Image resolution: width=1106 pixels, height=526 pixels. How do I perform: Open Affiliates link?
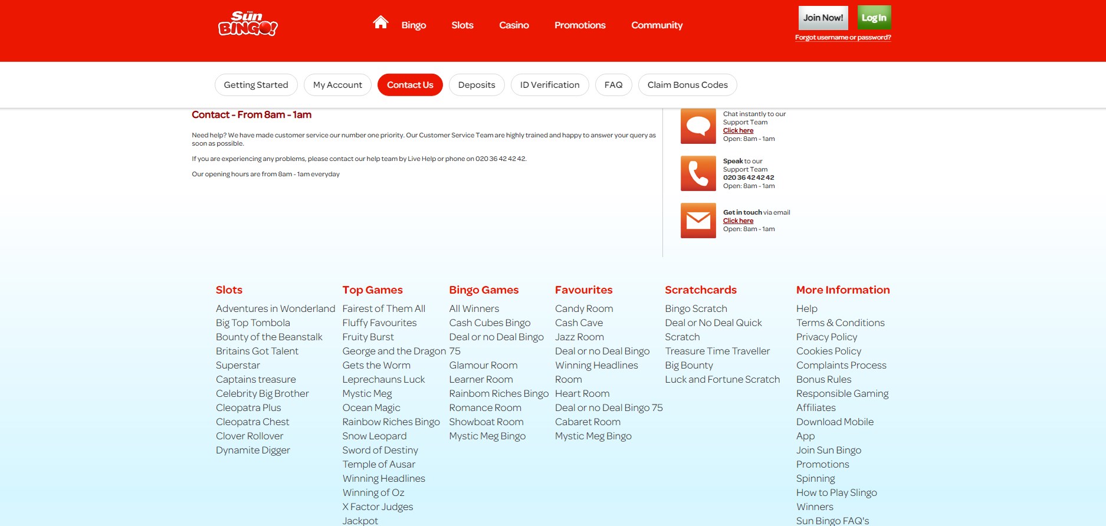coord(816,407)
